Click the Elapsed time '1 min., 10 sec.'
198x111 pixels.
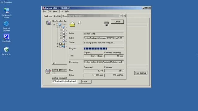point(93,56)
